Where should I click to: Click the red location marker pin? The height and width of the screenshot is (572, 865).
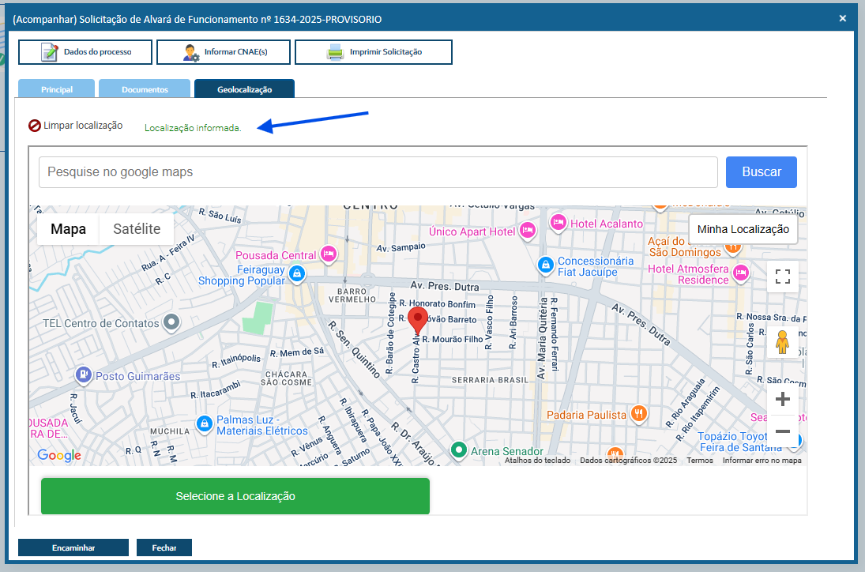[418, 321]
